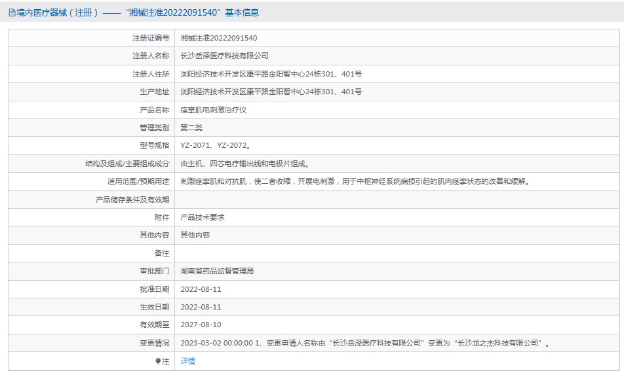624x373 pixels.
Task: Click the document icon in the page header
Action: pyautogui.click(x=12, y=12)
